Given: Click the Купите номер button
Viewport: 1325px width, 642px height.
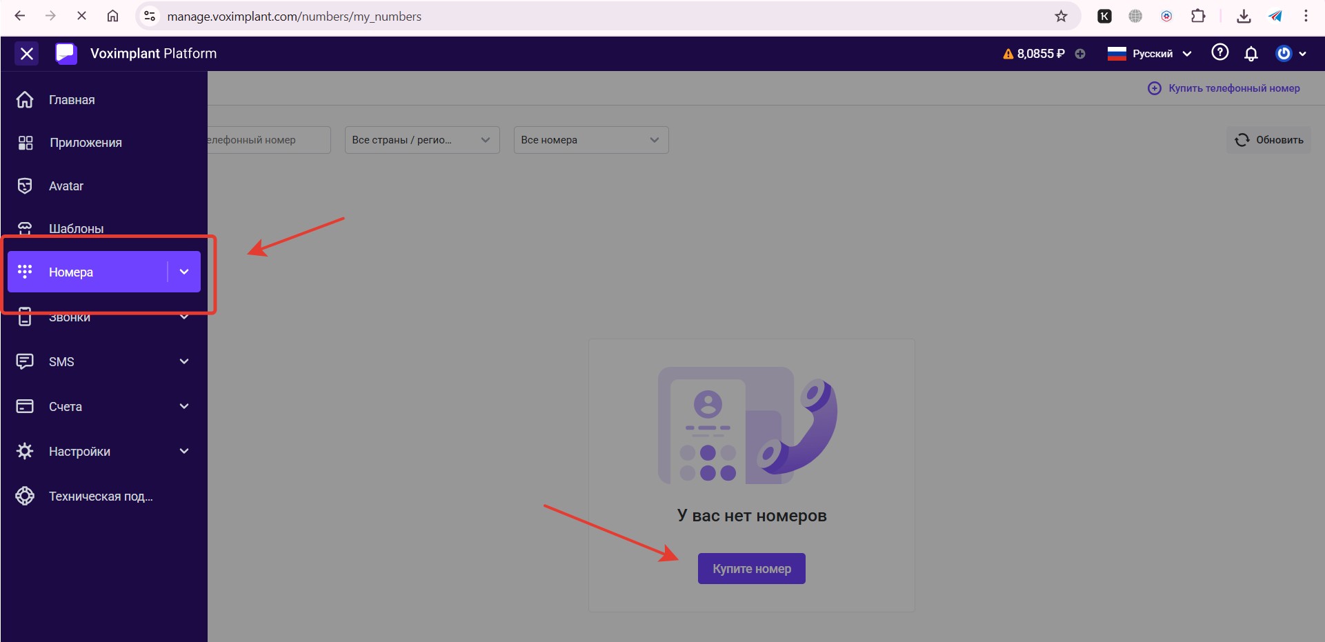Looking at the screenshot, I should [x=751, y=569].
